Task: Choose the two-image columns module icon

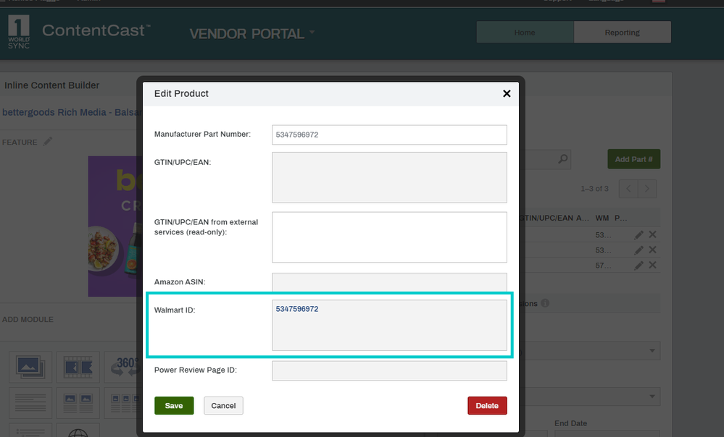Action: point(78,403)
